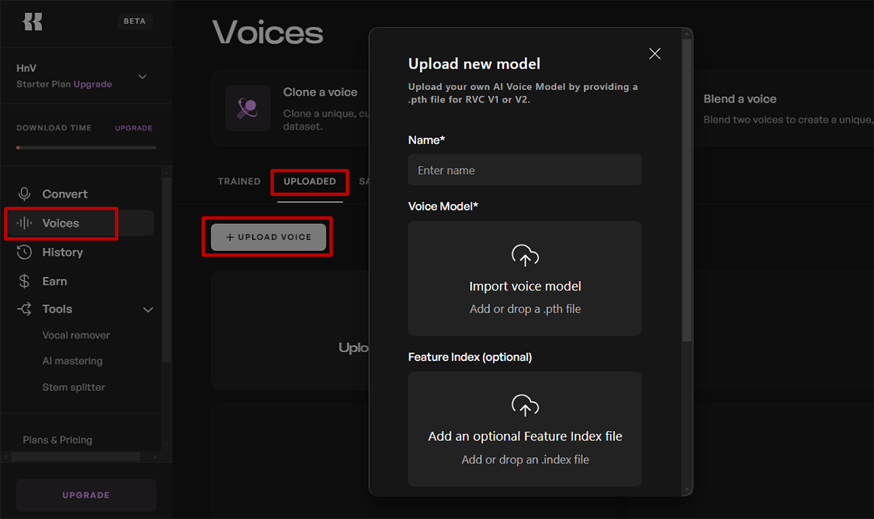874x519 pixels.
Task: Click the Voices waveform icon
Action: [25, 223]
